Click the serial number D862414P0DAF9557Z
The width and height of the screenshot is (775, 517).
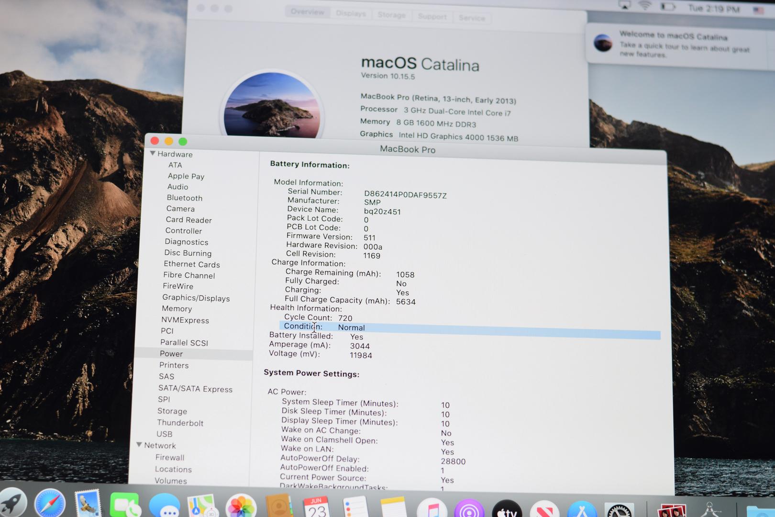click(x=405, y=195)
